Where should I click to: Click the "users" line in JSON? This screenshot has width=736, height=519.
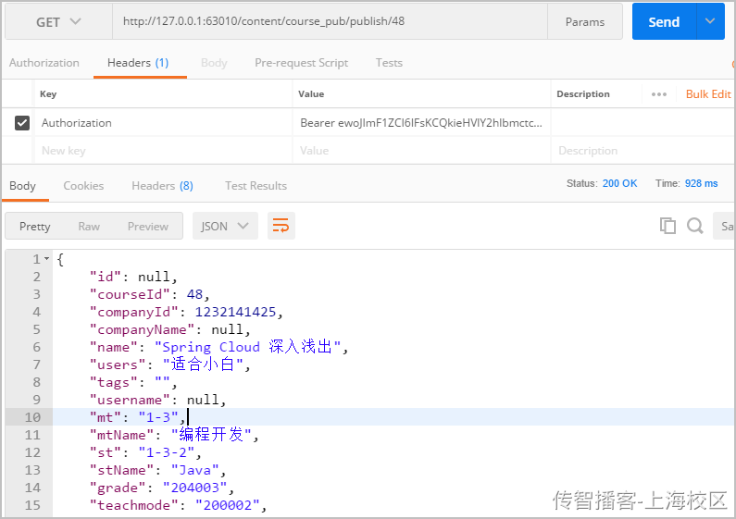(x=170, y=365)
